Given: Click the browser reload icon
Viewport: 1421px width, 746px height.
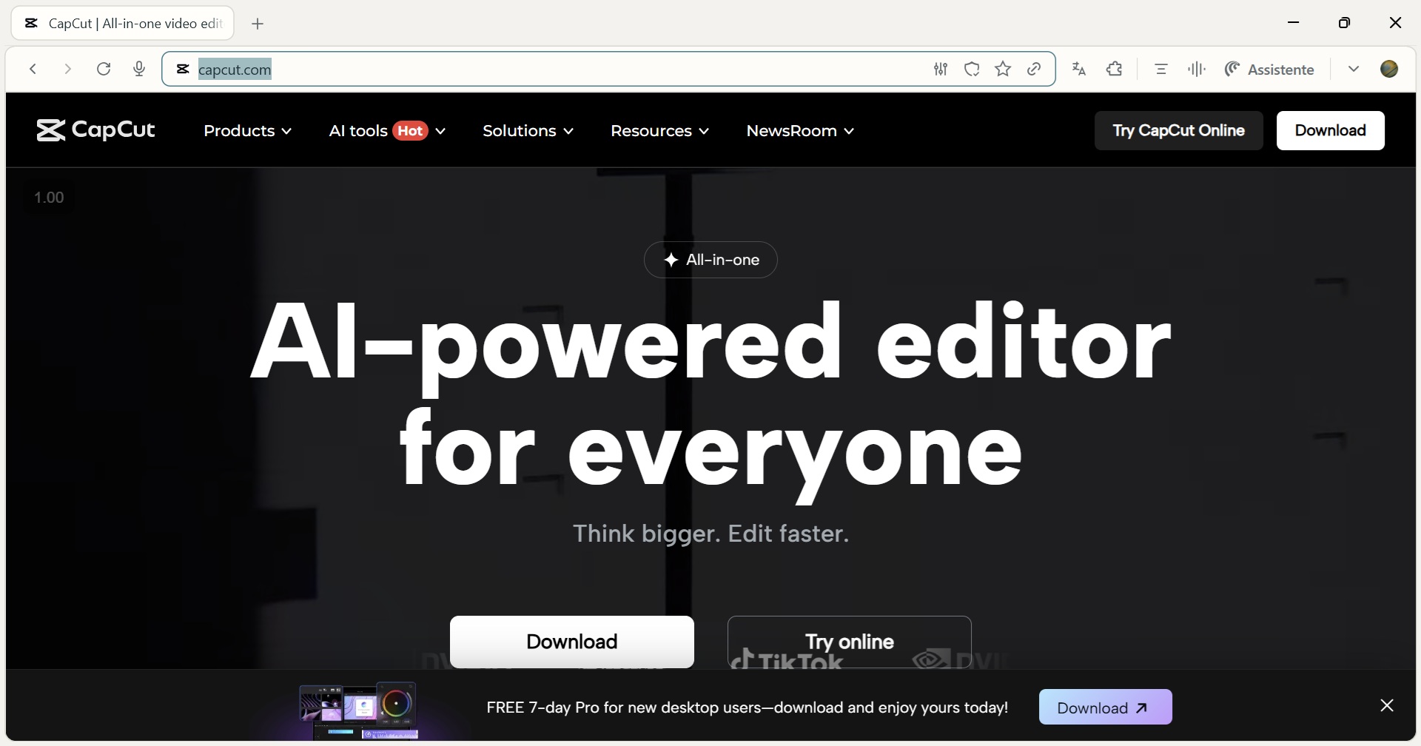Looking at the screenshot, I should 104,69.
